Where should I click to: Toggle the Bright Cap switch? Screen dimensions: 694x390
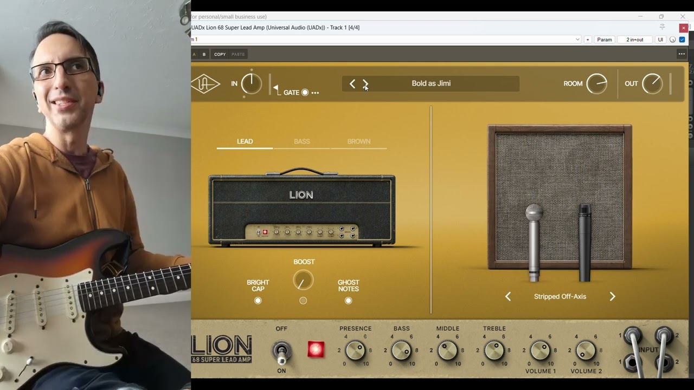258,301
